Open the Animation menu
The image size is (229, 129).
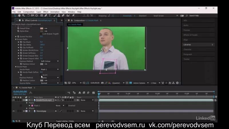55,12
